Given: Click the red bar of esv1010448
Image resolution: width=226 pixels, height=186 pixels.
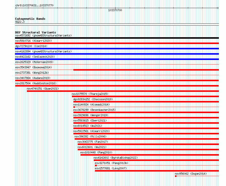Looking at the screenshot, I should click(150, 155).
